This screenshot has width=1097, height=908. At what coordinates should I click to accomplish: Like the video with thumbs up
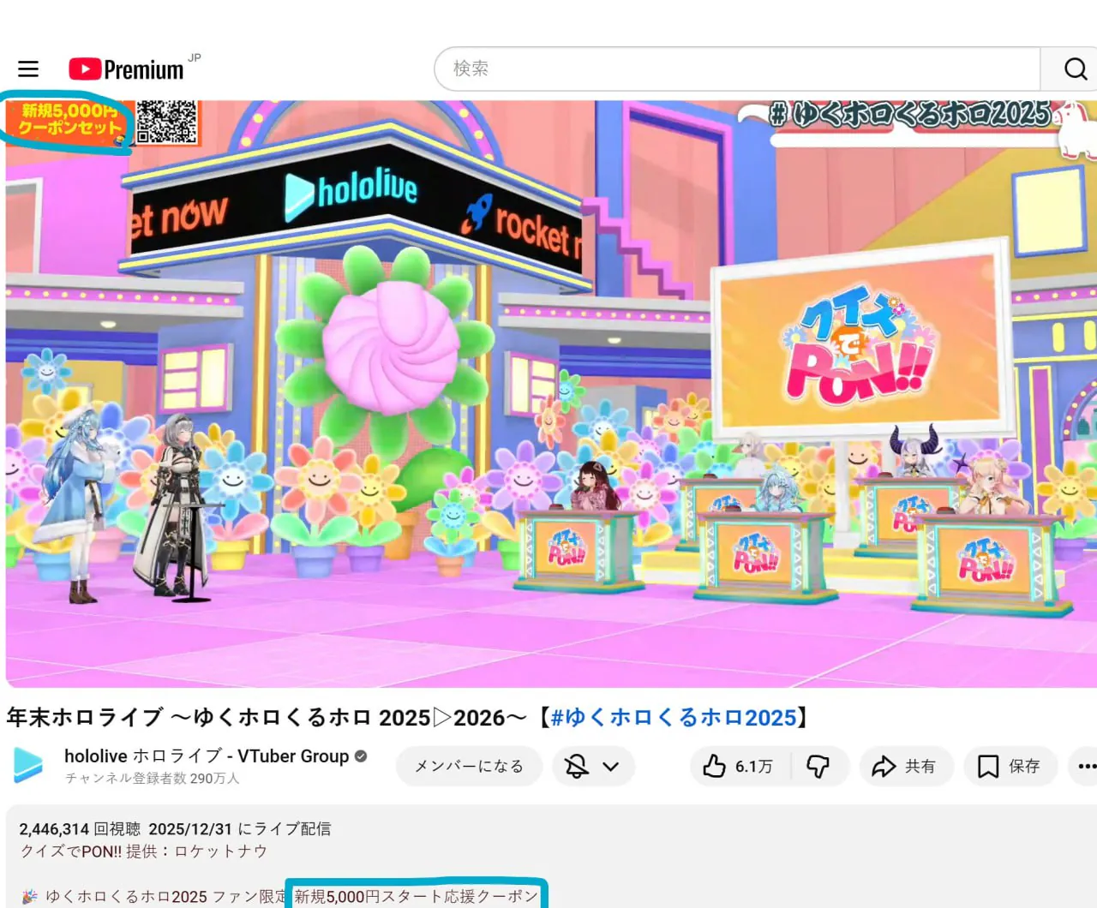pos(737,766)
